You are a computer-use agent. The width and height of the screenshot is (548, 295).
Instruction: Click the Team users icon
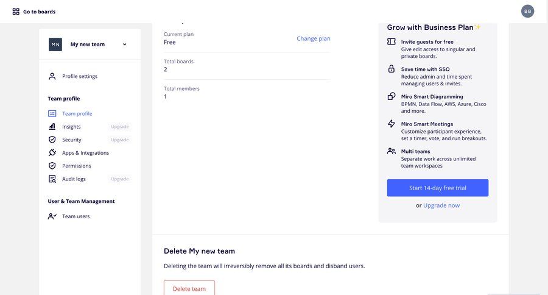52,216
